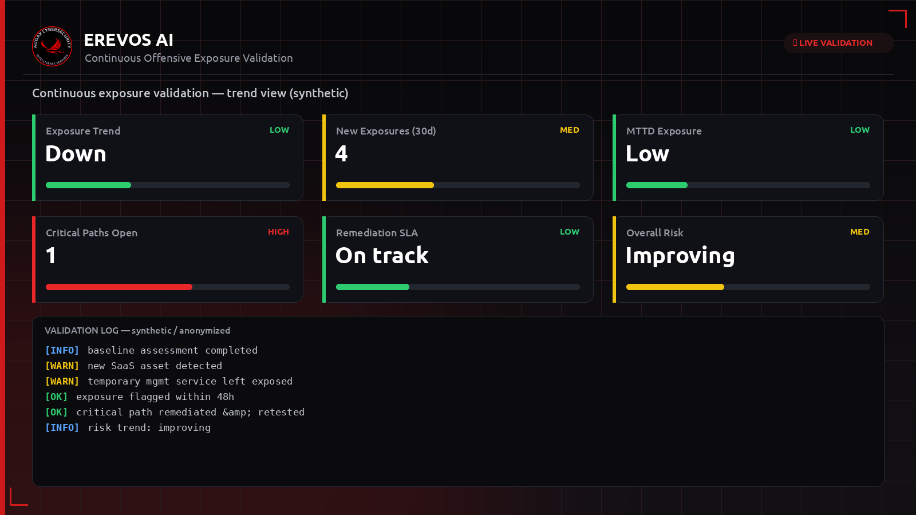916x515 pixels.
Task: Click the value '1' in Critical Paths
Action: click(x=51, y=256)
